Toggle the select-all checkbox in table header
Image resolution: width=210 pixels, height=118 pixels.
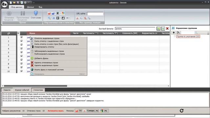coord(18,33)
